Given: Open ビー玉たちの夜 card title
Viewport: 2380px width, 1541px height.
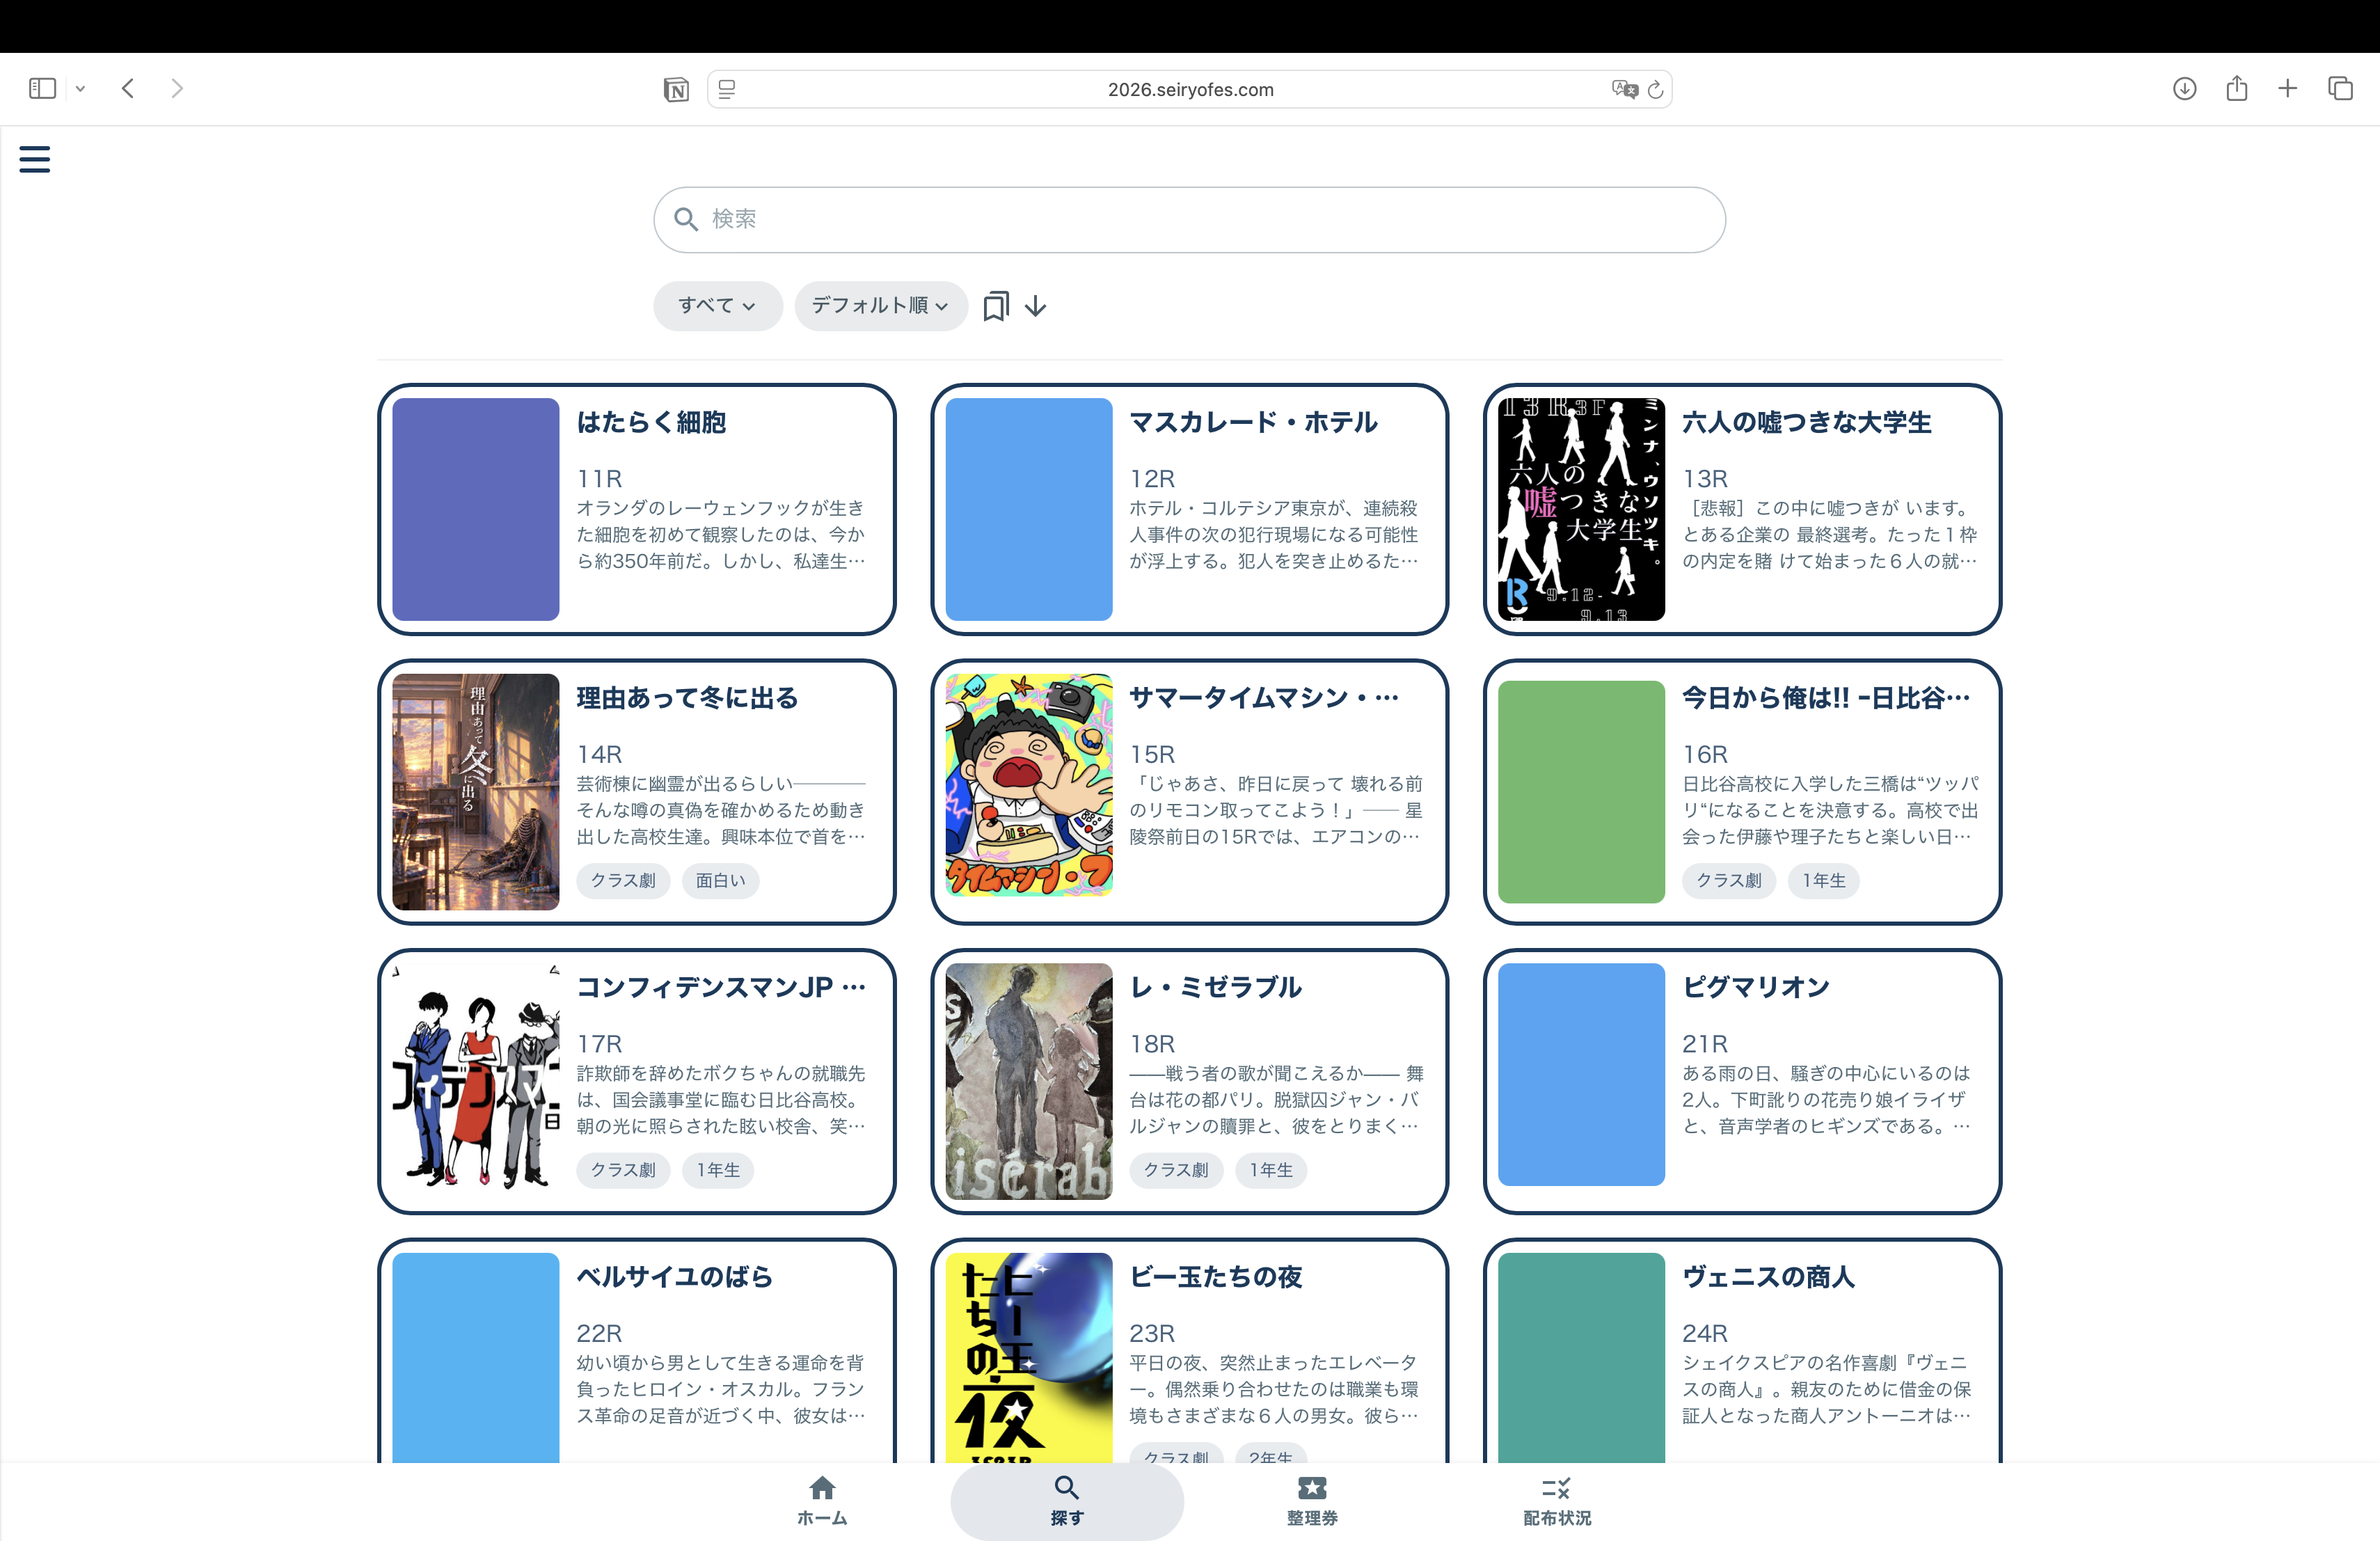Looking at the screenshot, I should coord(1216,1277).
